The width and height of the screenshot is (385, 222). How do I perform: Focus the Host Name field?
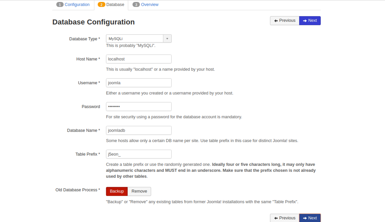point(139,59)
